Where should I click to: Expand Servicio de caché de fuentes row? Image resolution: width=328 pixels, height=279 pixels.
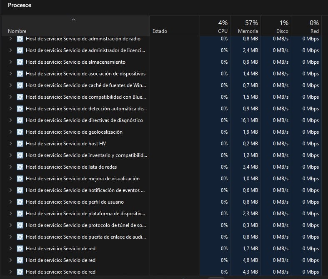(10, 85)
